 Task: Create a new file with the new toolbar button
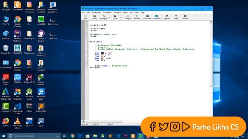tap(85, 17)
